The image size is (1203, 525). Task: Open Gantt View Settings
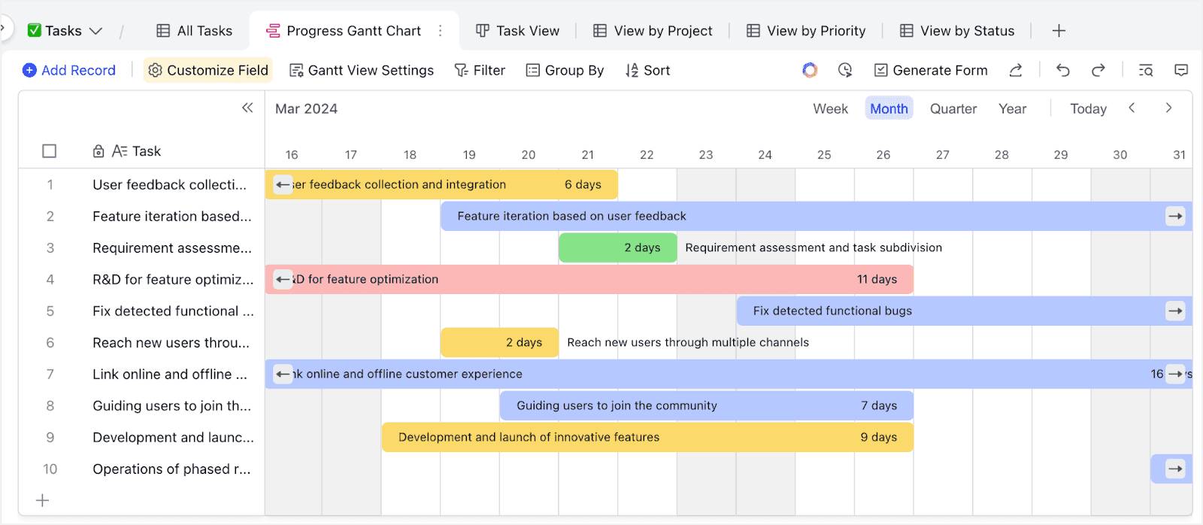pos(362,70)
